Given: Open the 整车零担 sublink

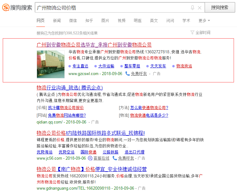Looking at the screenshot, I should pyautogui.click(x=132, y=66).
